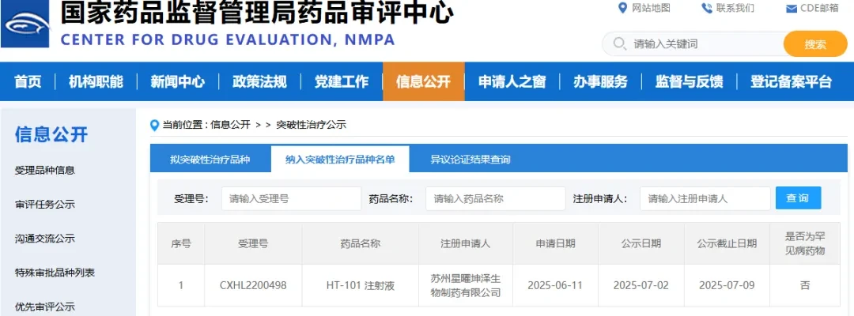This screenshot has width=854, height=316.
Task: Click the contact us phone icon
Action: [707, 8]
